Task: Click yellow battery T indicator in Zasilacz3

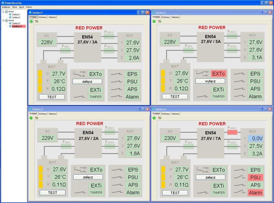Action: (41, 177)
